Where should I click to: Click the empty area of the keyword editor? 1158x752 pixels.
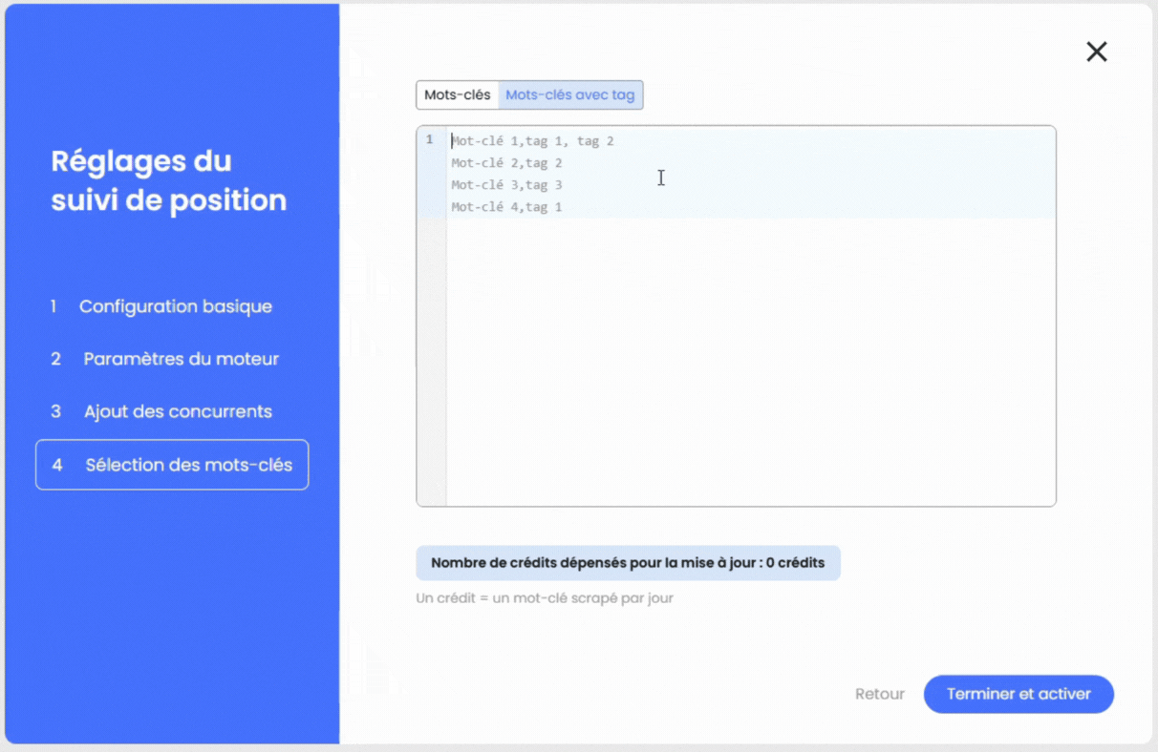point(750,363)
